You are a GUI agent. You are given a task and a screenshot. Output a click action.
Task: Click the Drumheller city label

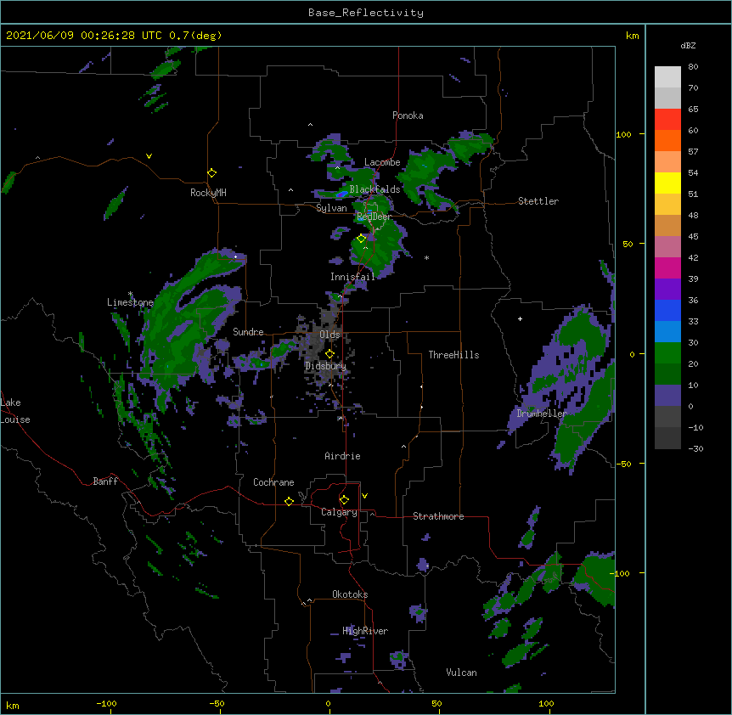coord(542,414)
